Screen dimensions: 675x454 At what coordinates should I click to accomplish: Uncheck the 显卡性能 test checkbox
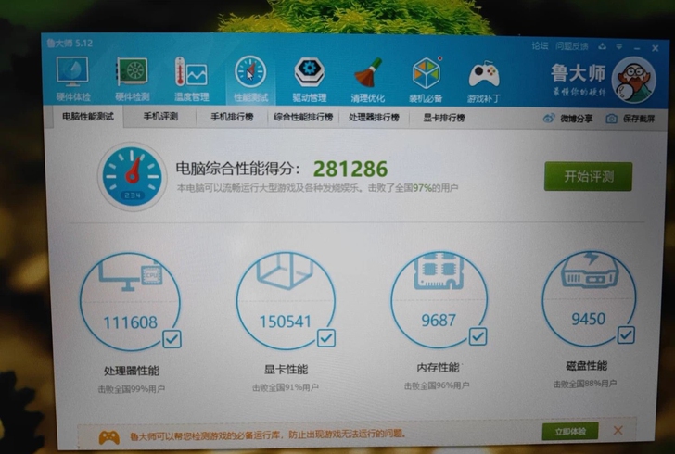pos(325,338)
